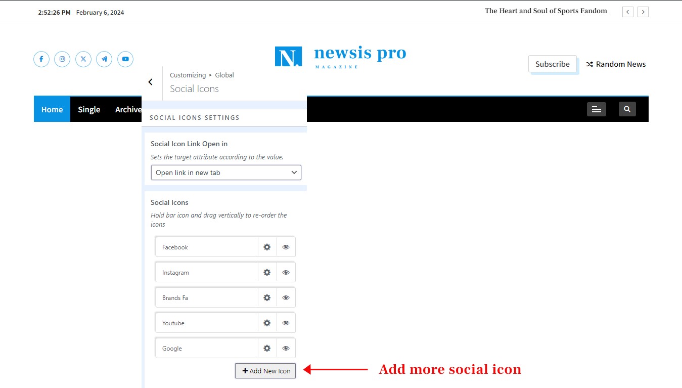Hide the Google social icon item
The image size is (682, 388).
click(x=286, y=349)
